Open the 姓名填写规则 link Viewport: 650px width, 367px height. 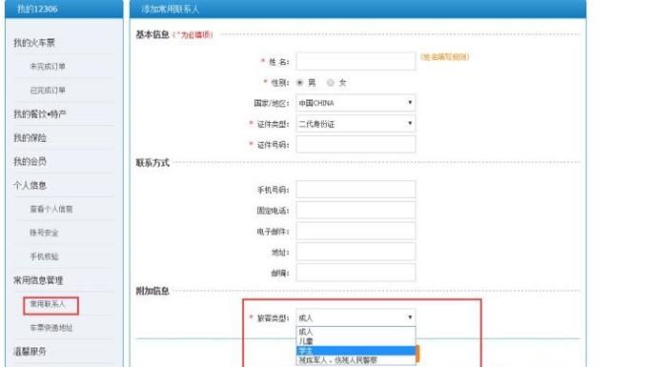[x=445, y=57]
